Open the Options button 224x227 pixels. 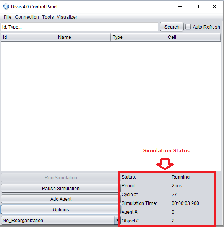click(60, 209)
